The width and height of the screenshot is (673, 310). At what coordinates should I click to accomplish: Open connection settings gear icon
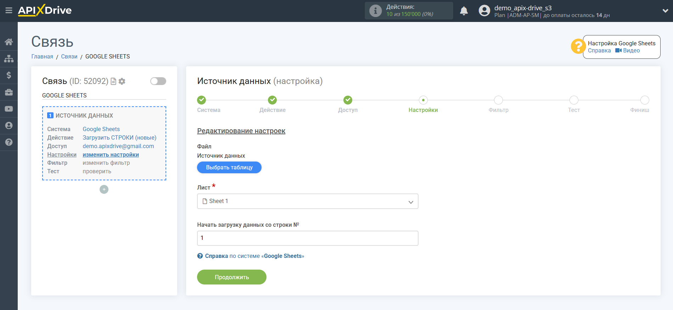pos(122,81)
